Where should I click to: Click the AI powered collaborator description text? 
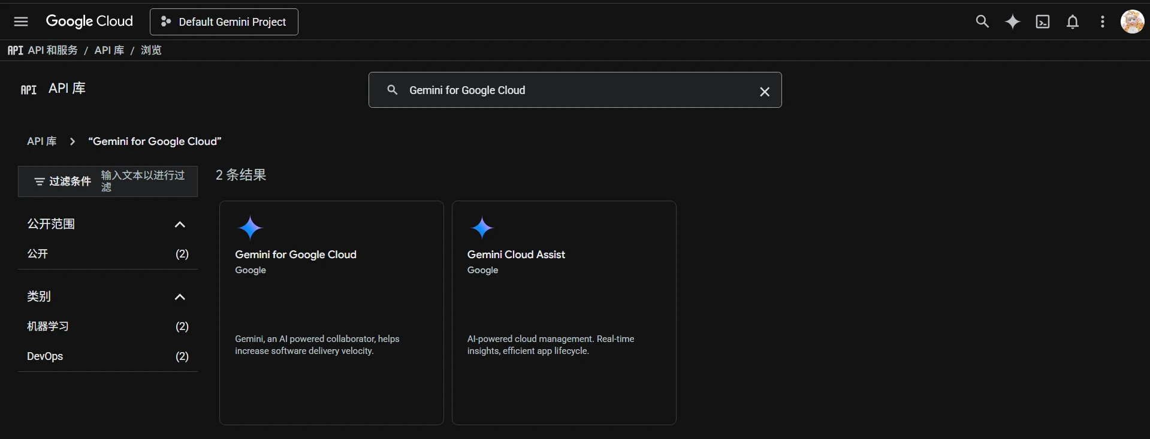click(x=317, y=345)
